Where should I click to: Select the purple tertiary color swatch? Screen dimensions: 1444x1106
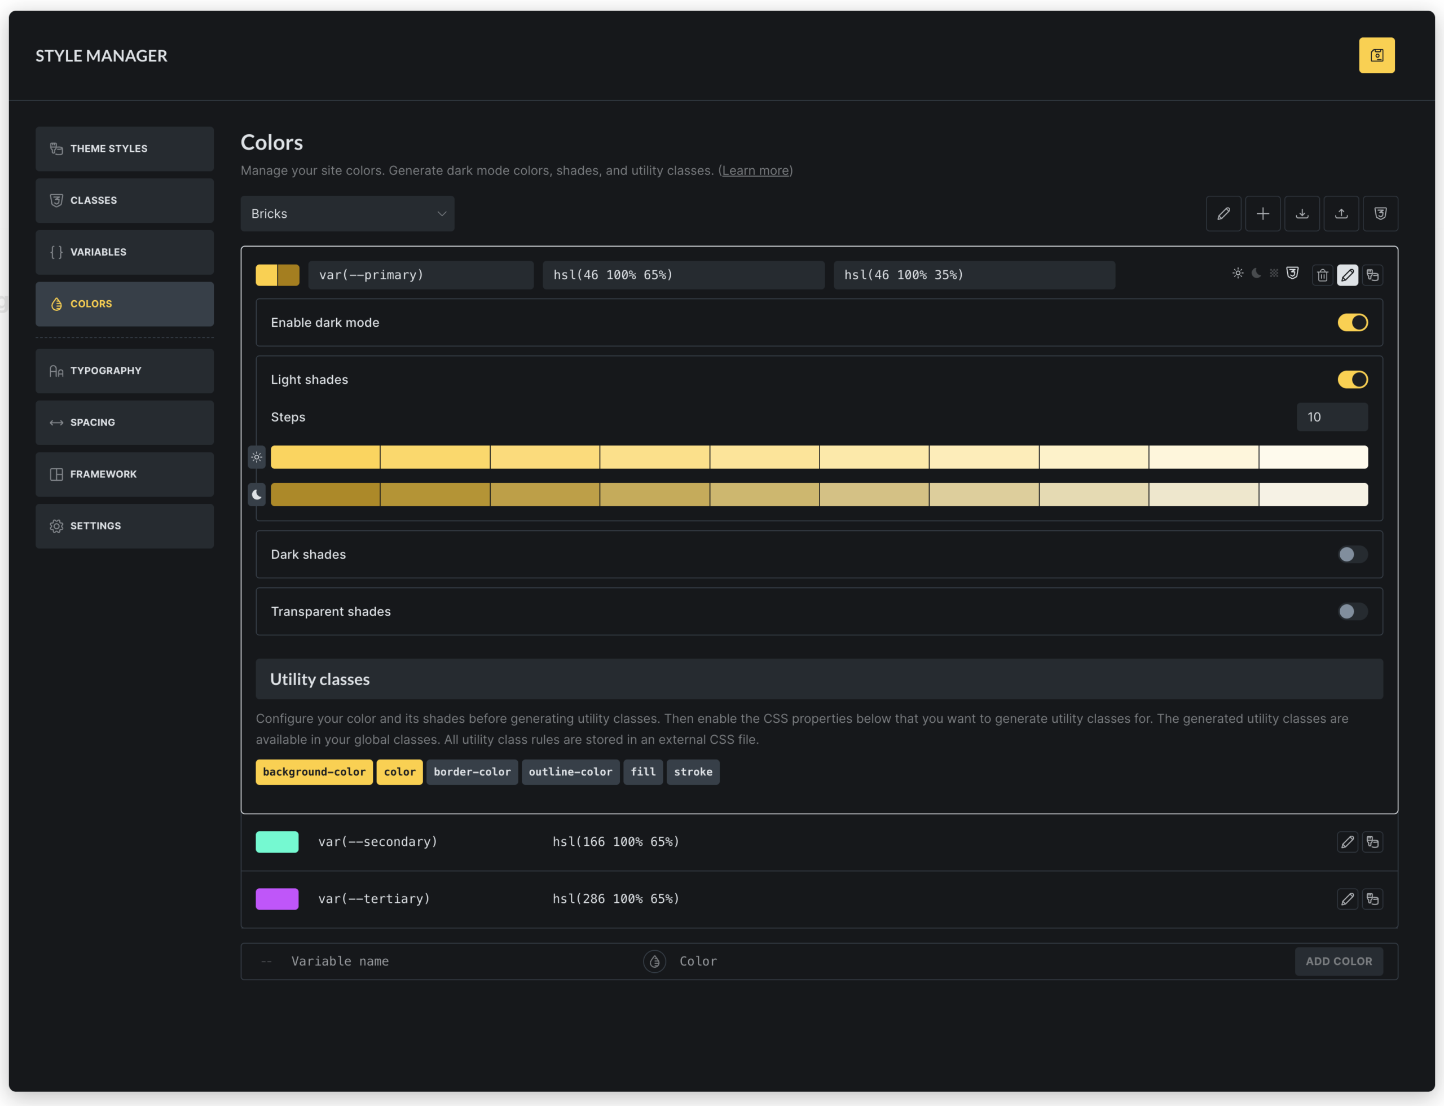pos(276,898)
